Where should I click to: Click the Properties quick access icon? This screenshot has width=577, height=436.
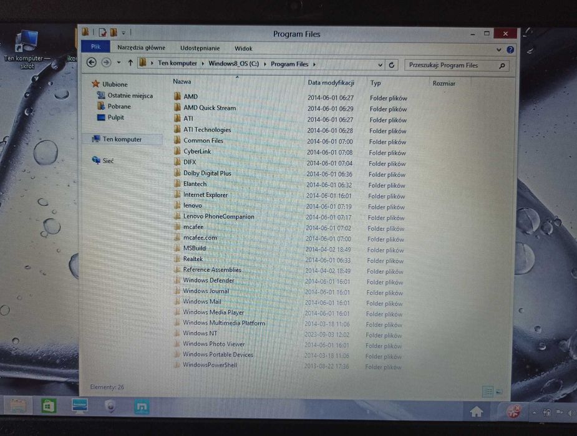point(102,32)
